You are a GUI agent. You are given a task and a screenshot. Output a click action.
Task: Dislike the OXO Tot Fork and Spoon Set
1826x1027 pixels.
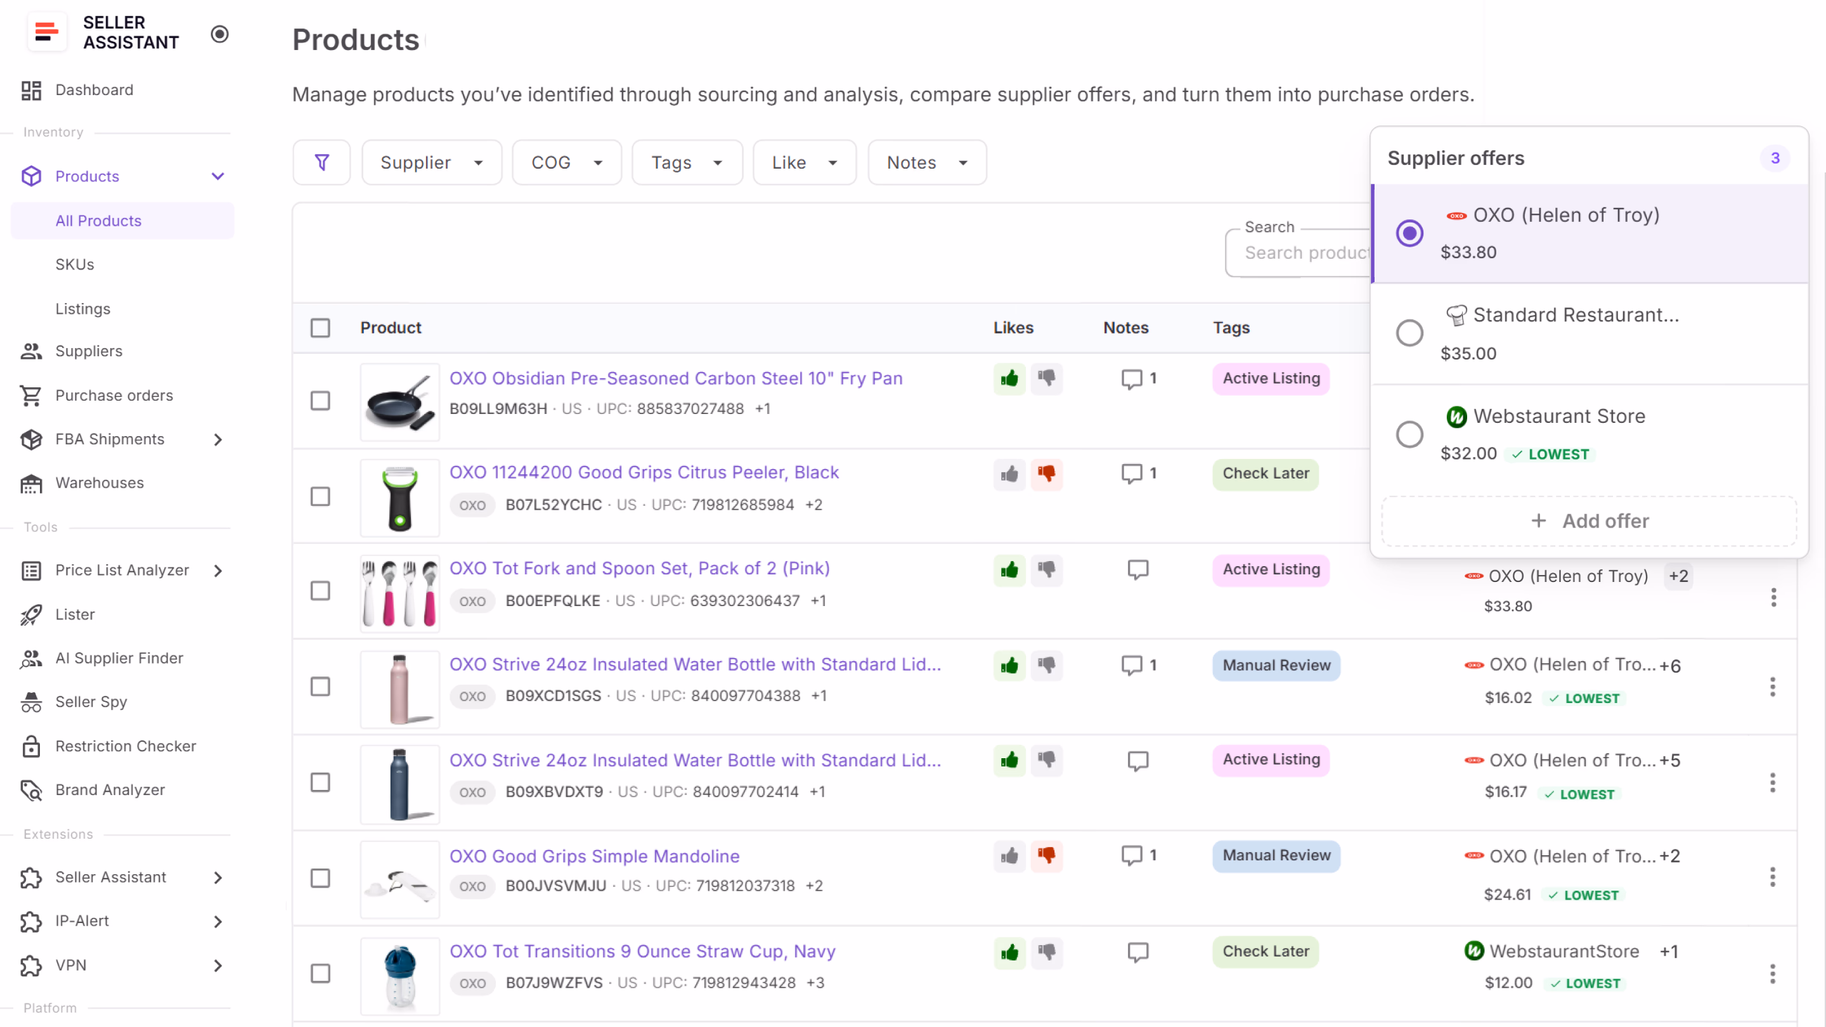point(1046,569)
